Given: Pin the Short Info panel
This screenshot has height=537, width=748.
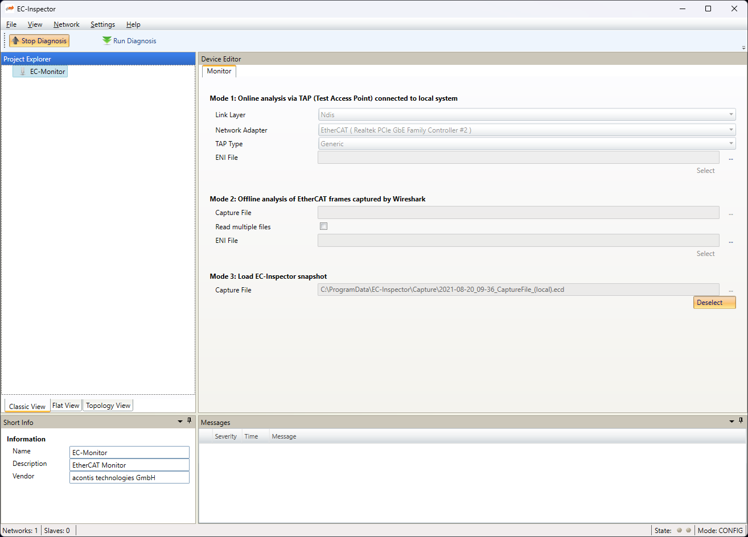Looking at the screenshot, I should 190,421.
